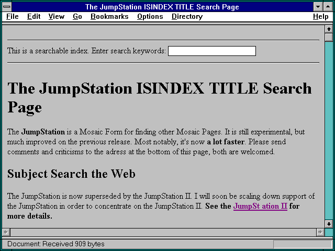This screenshot has height=251, width=335.
Task: Click the vertical scrollbar thumb
Action: click(329, 37)
